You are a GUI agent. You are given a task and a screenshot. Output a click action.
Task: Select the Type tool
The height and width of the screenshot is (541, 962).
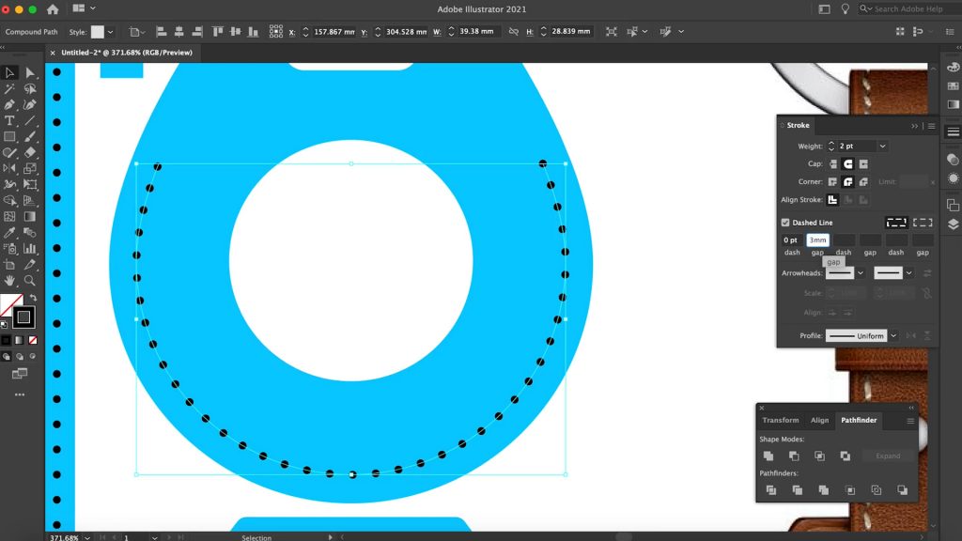9,121
